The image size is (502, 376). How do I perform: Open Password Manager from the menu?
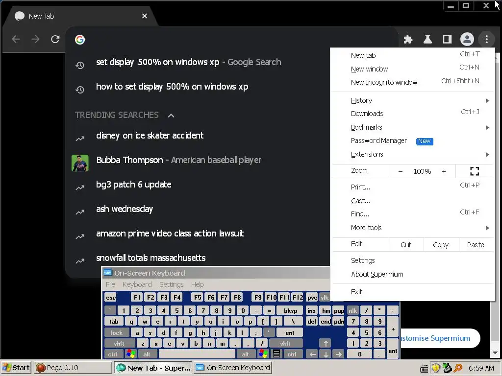click(413, 141)
